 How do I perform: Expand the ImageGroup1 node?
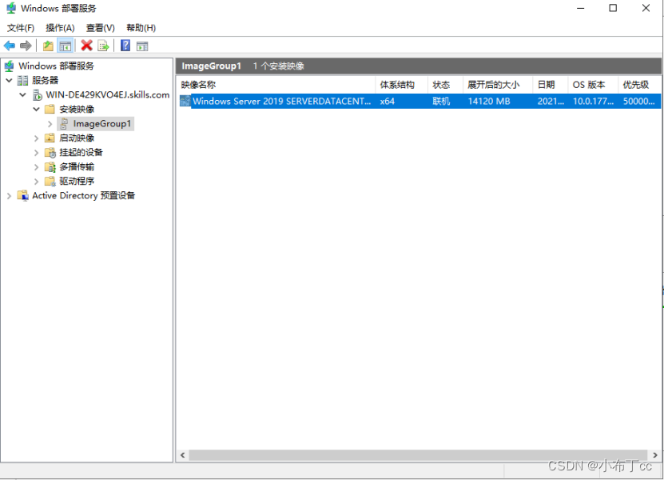tap(50, 124)
